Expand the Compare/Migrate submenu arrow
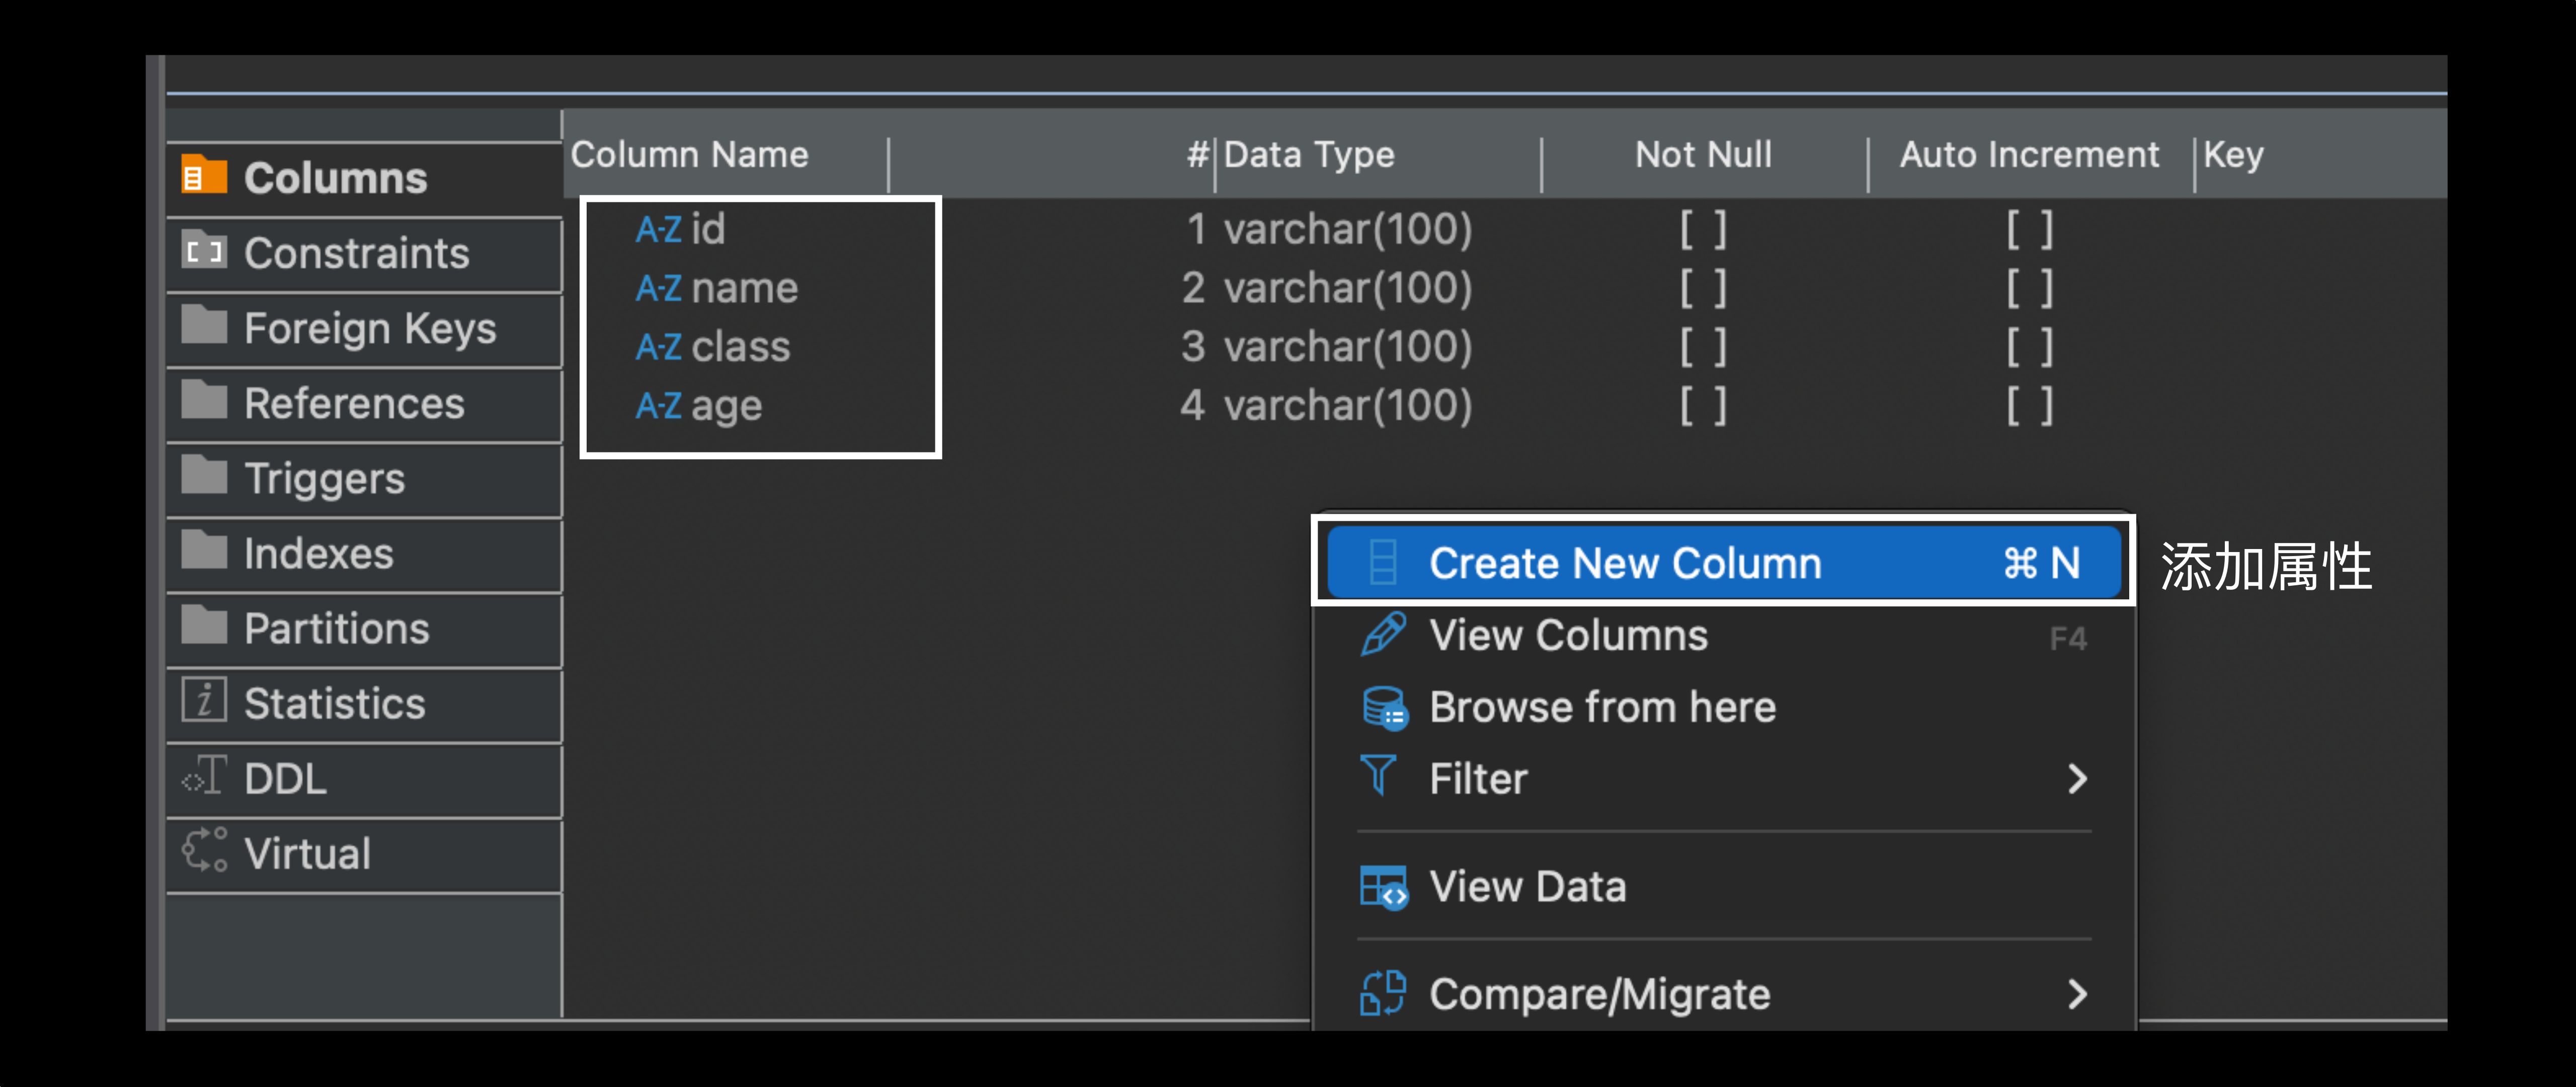2576x1087 pixels. click(x=2077, y=994)
